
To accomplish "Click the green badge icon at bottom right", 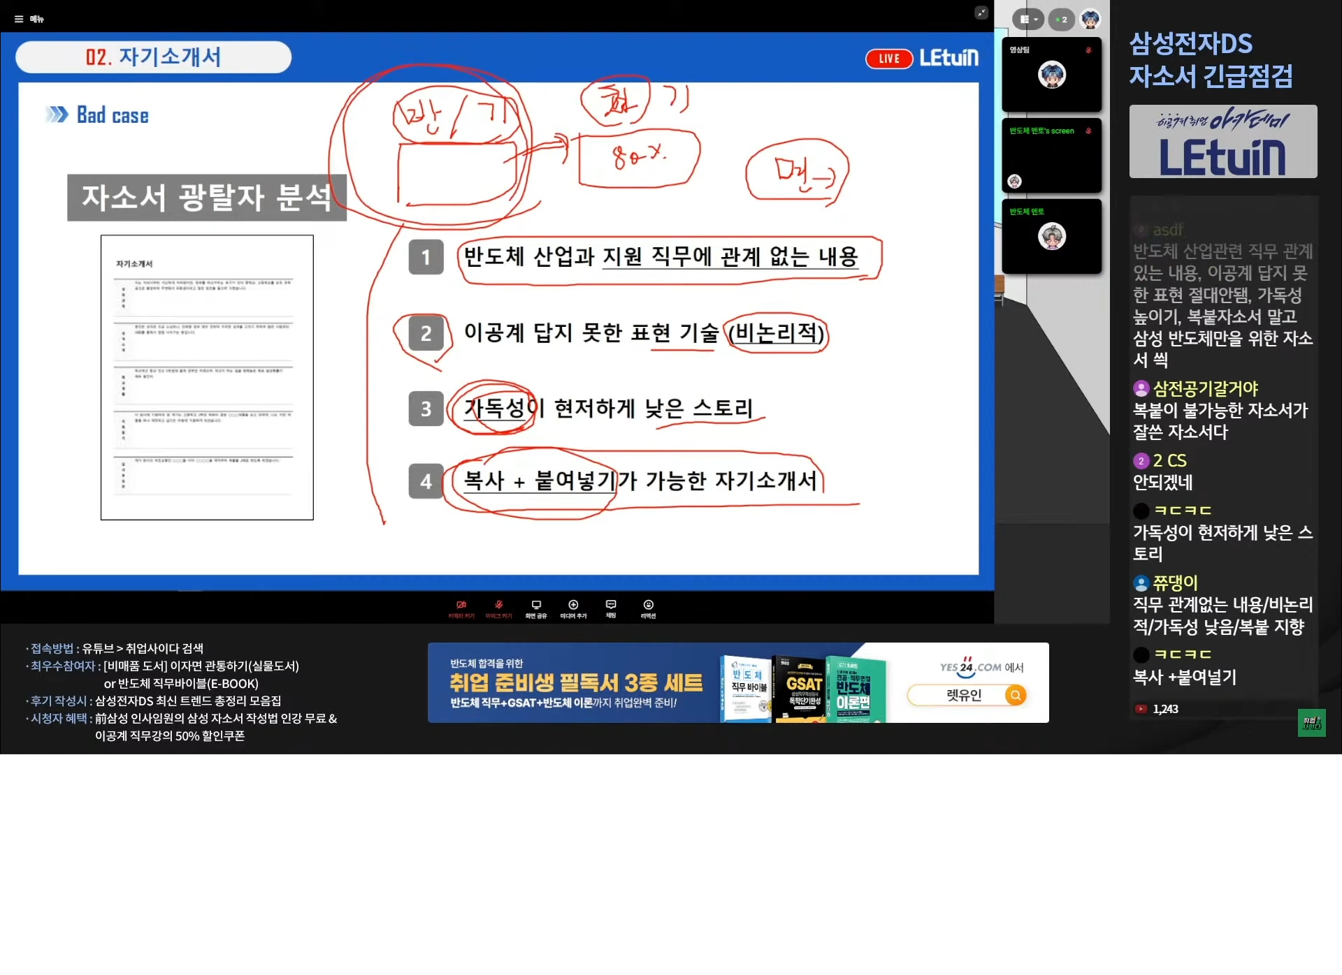I will [1311, 723].
